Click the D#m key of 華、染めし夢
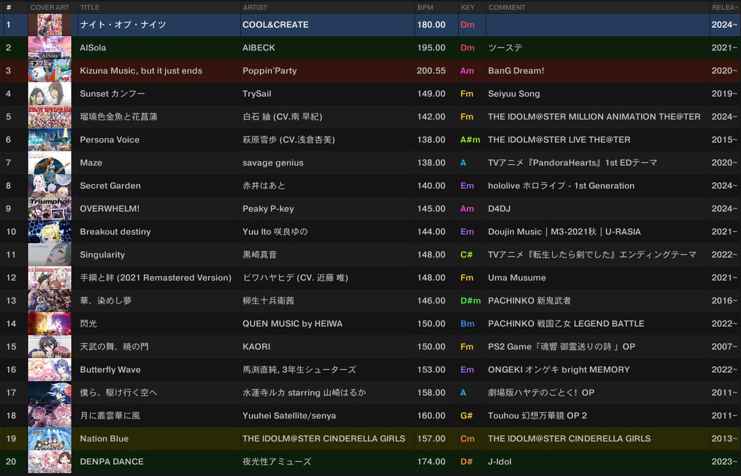This screenshot has height=476, width=741. 471,301
